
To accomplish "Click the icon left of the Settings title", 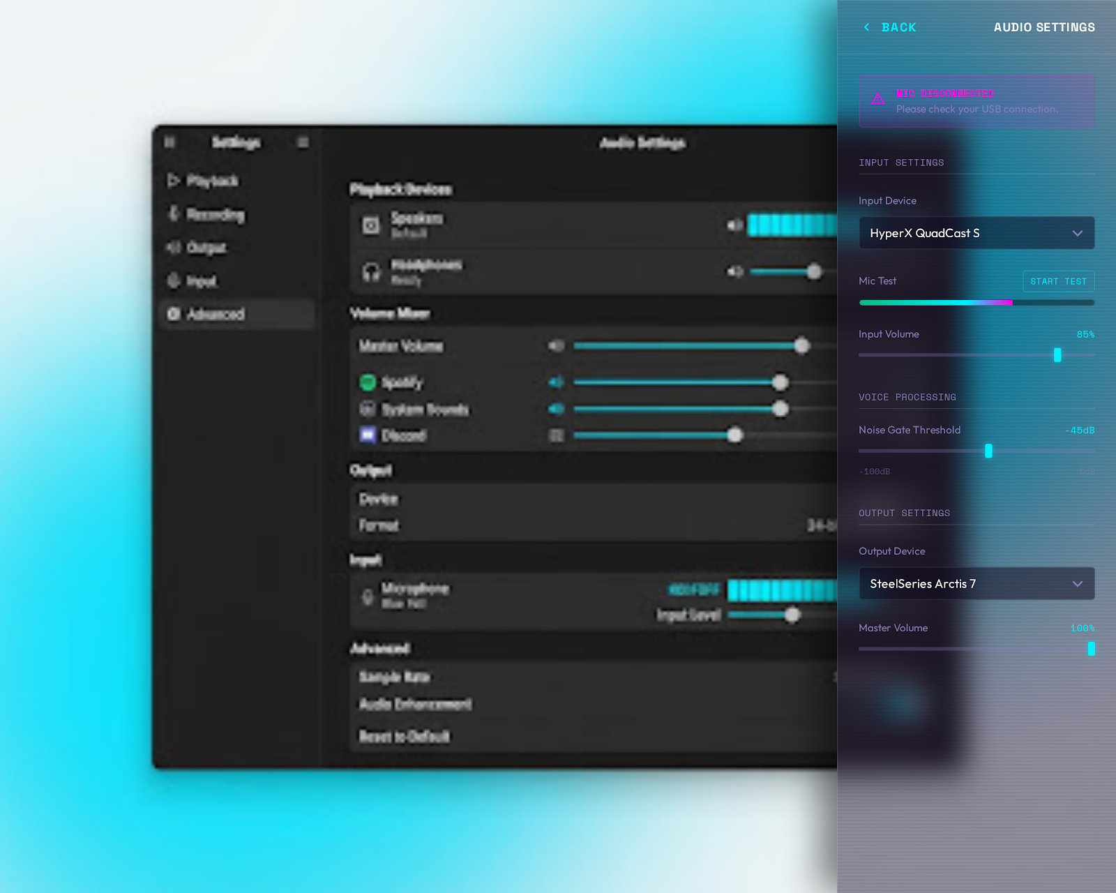I will tap(169, 142).
